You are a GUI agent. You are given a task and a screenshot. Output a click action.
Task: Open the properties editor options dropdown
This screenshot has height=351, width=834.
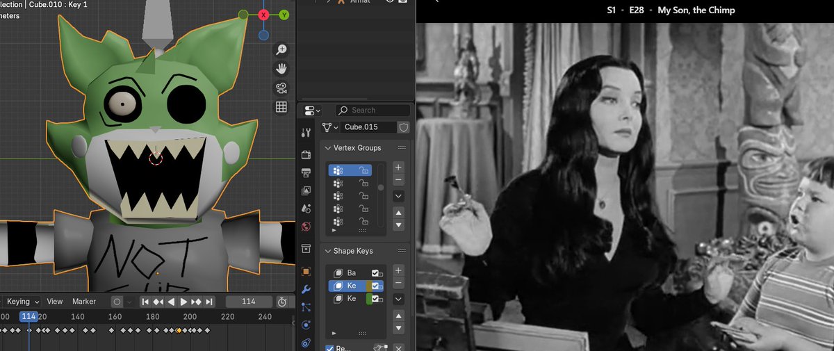(x=313, y=111)
